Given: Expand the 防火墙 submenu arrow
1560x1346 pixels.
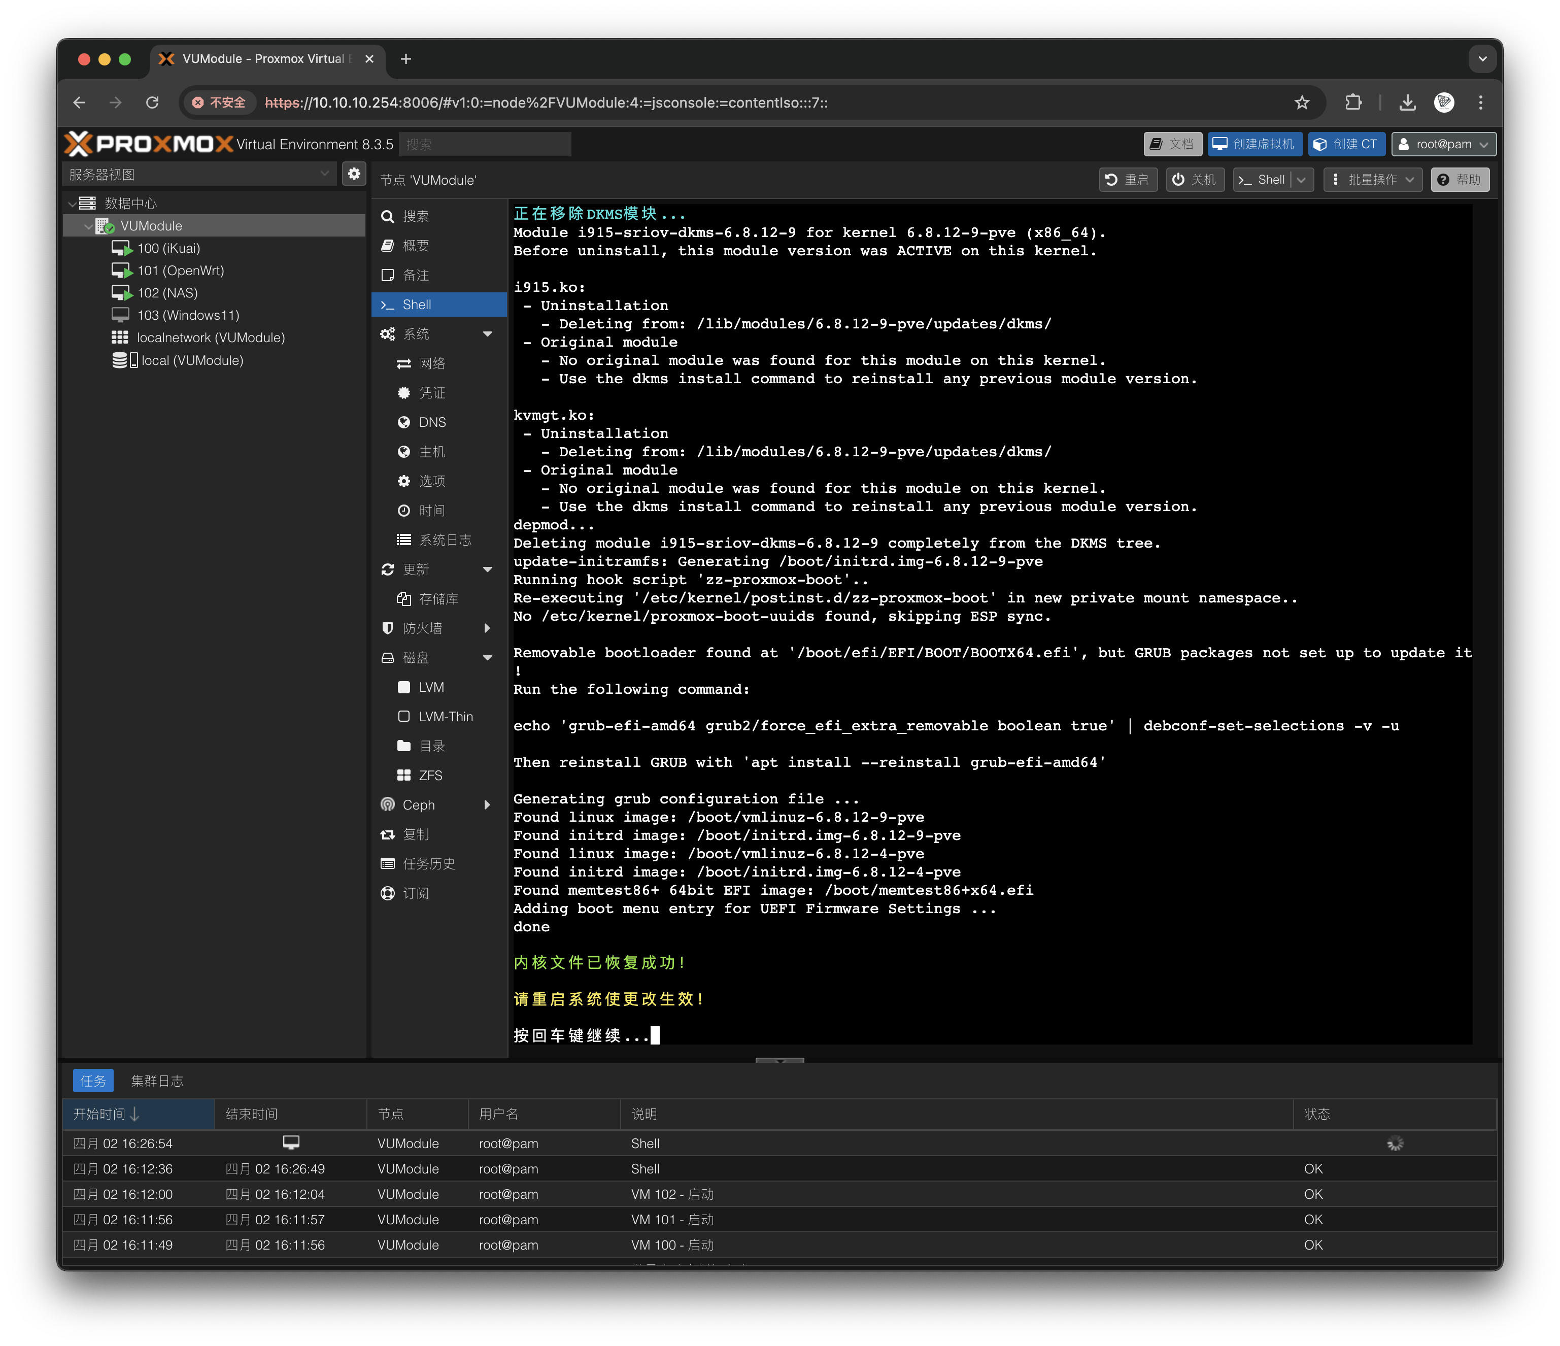Looking at the screenshot, I should coord(487,628).
